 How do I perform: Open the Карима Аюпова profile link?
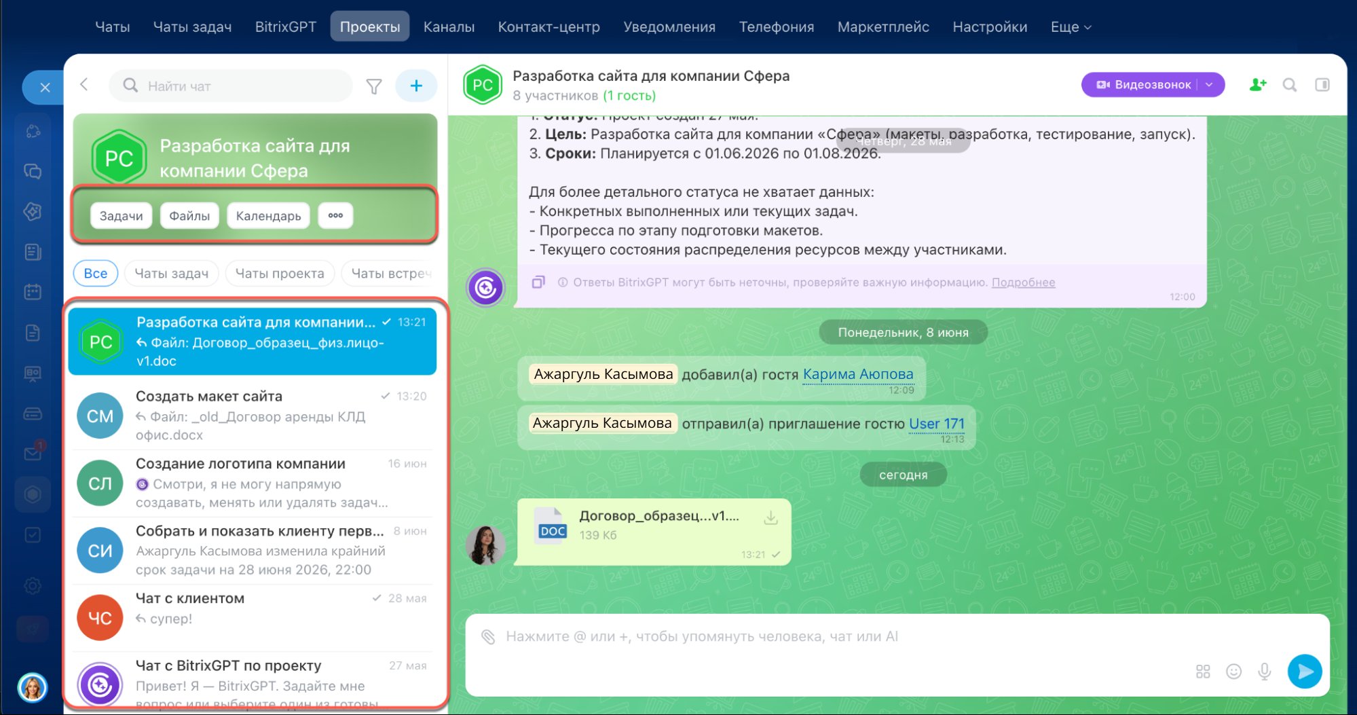pyautogui.click(x=858, y=374)
